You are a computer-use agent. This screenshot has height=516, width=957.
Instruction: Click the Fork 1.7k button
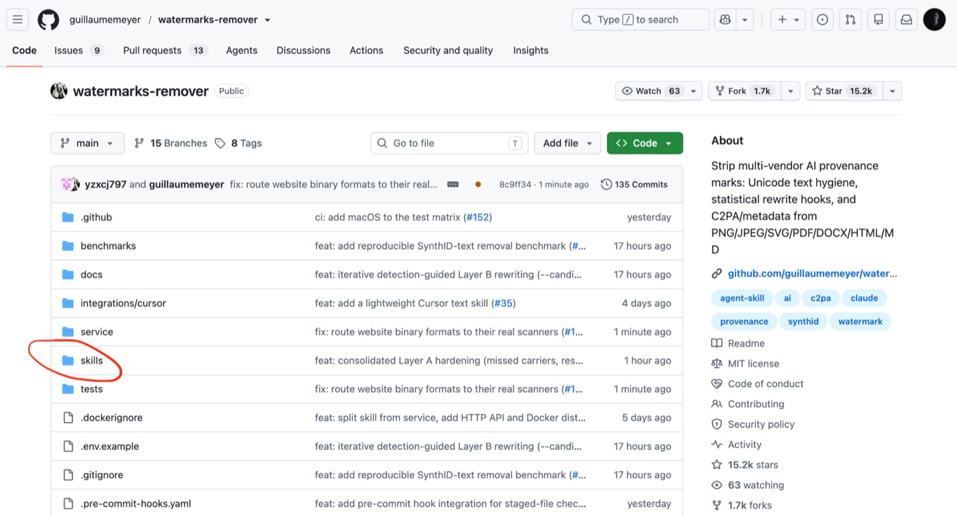tap(745, 91)
